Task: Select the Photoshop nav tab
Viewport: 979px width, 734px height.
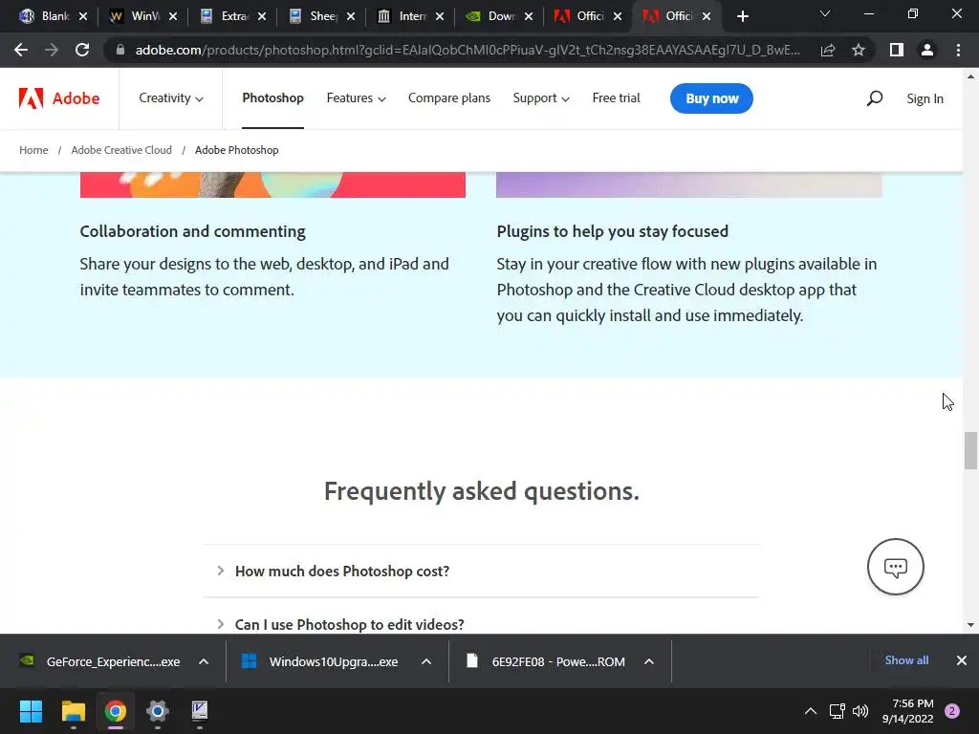Action: (x=272, y=98)
